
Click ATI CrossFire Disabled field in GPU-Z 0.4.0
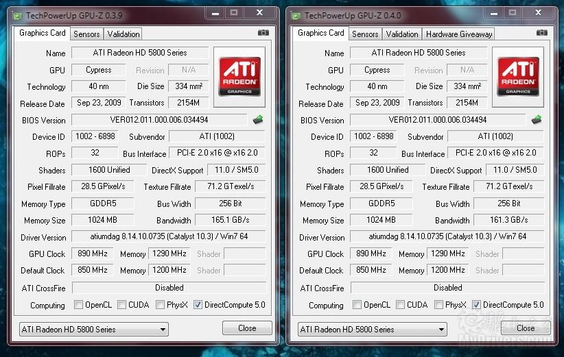448,288
